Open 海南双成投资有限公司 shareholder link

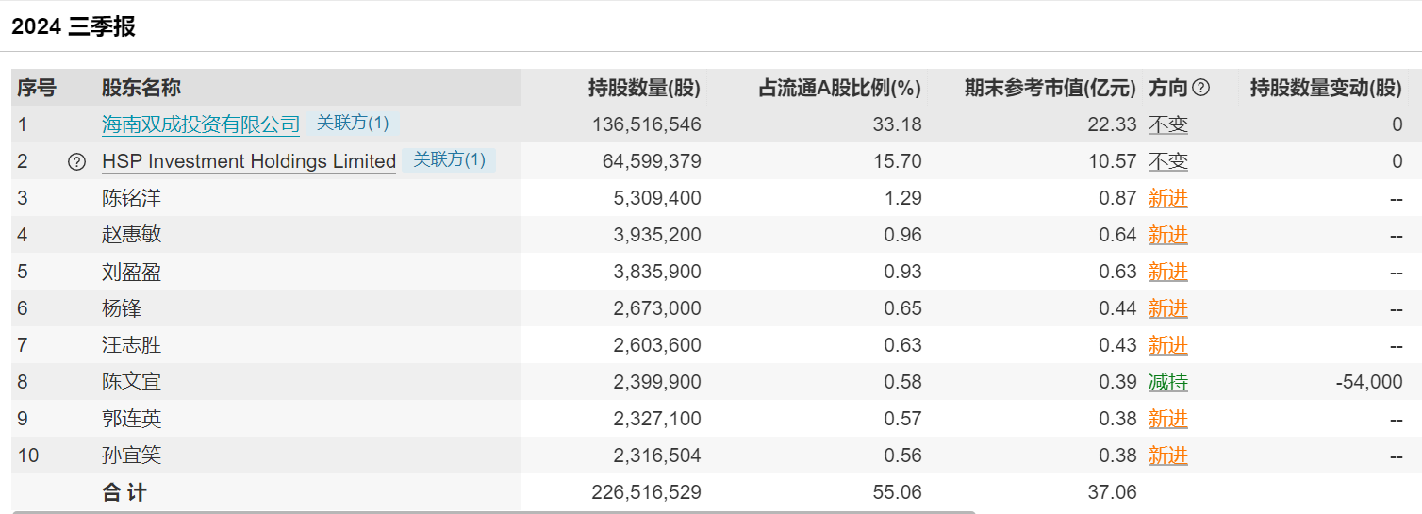click(201, 124)
